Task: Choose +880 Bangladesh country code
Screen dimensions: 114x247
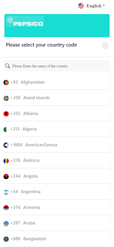Action: click(57, 239)
